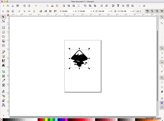Viewport: 164px width, 121px height.
Task: Open the mm units dropdown
Action: [139, 11]
